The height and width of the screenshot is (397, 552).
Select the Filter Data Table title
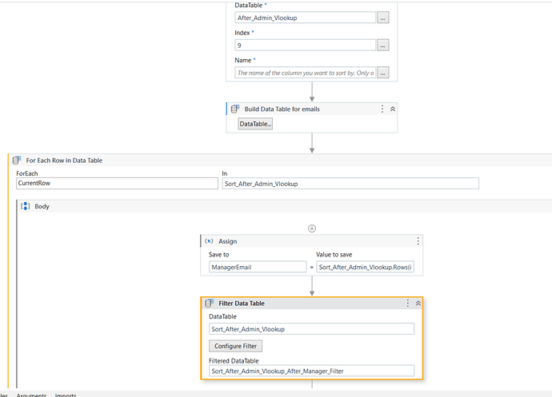(x=241, y=304)
